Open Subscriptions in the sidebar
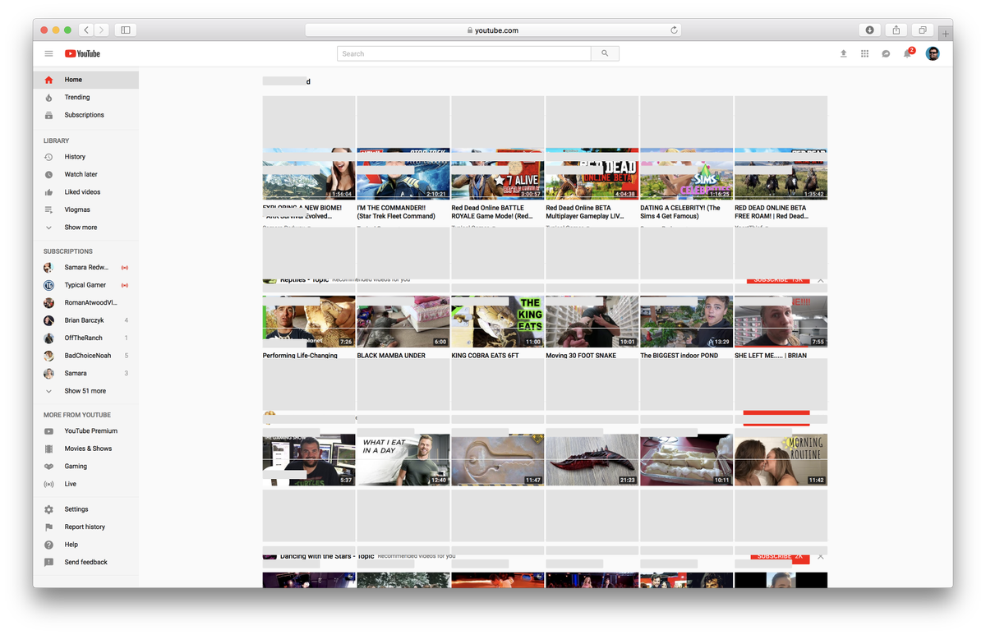This screenshot has width=986, height=635. 85,115
